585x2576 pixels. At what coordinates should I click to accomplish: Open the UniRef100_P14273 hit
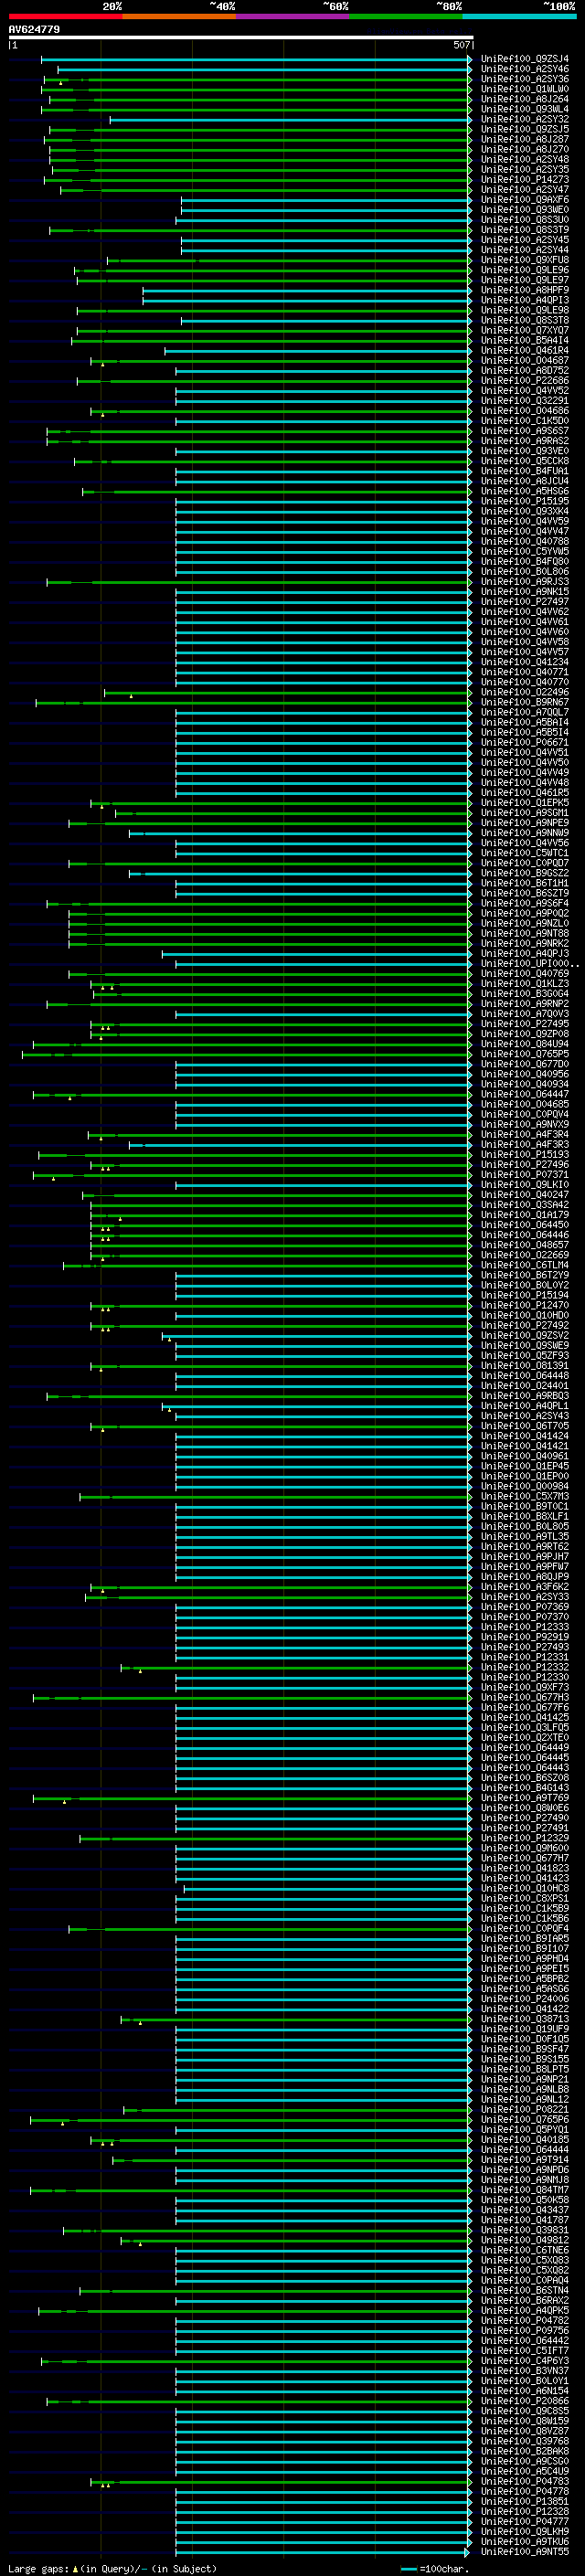click(x=524, y=180)
